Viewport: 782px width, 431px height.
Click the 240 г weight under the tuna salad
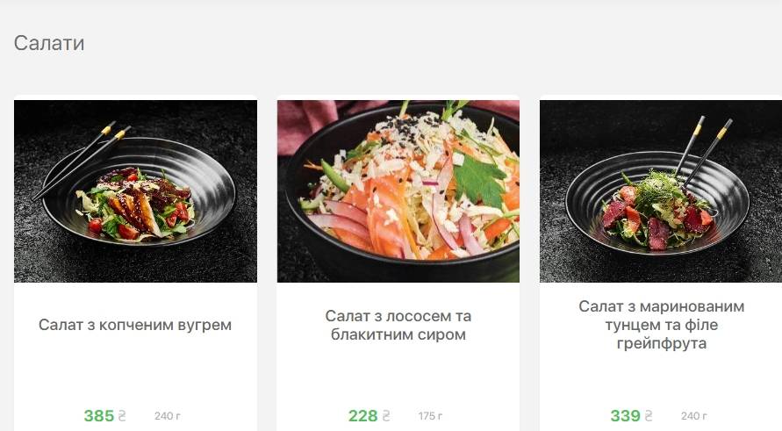[693, 415]
